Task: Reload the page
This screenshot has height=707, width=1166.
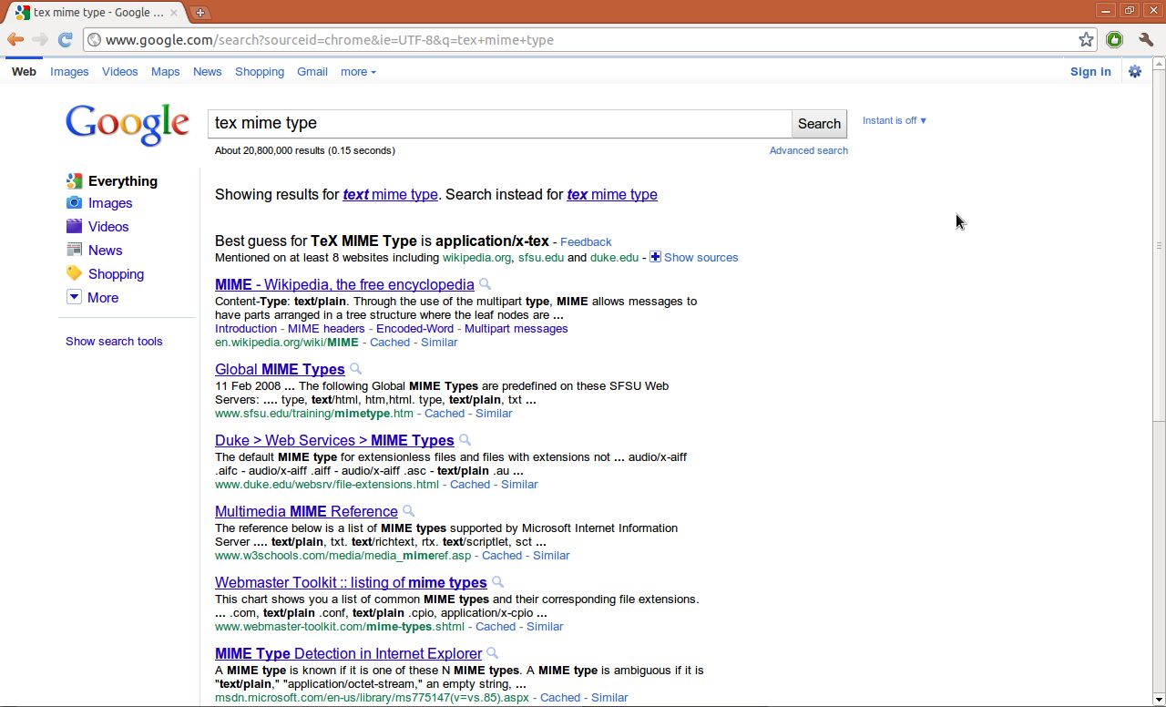Action: [64, 39]
